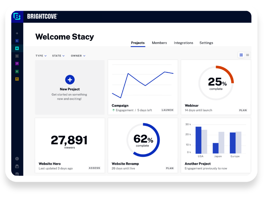Screen dimensions: 265x198
Task: Click '26 days until live' text
Action: click(123, 168)
